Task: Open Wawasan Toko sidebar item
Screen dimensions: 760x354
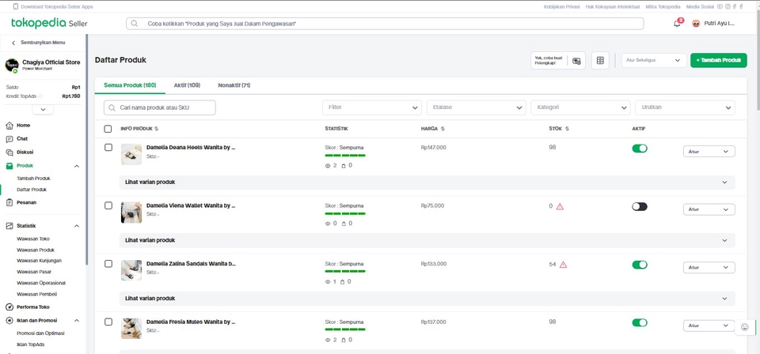Action: click(33, 239)
